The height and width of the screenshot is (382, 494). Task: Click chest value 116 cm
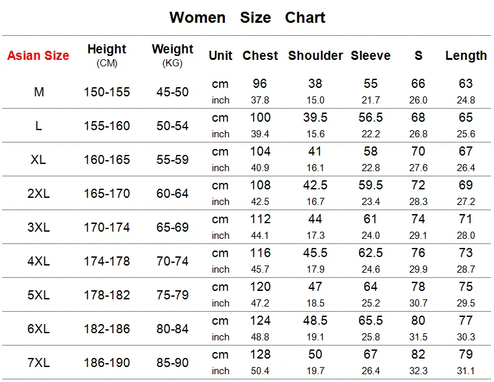[x=260, y=252]
